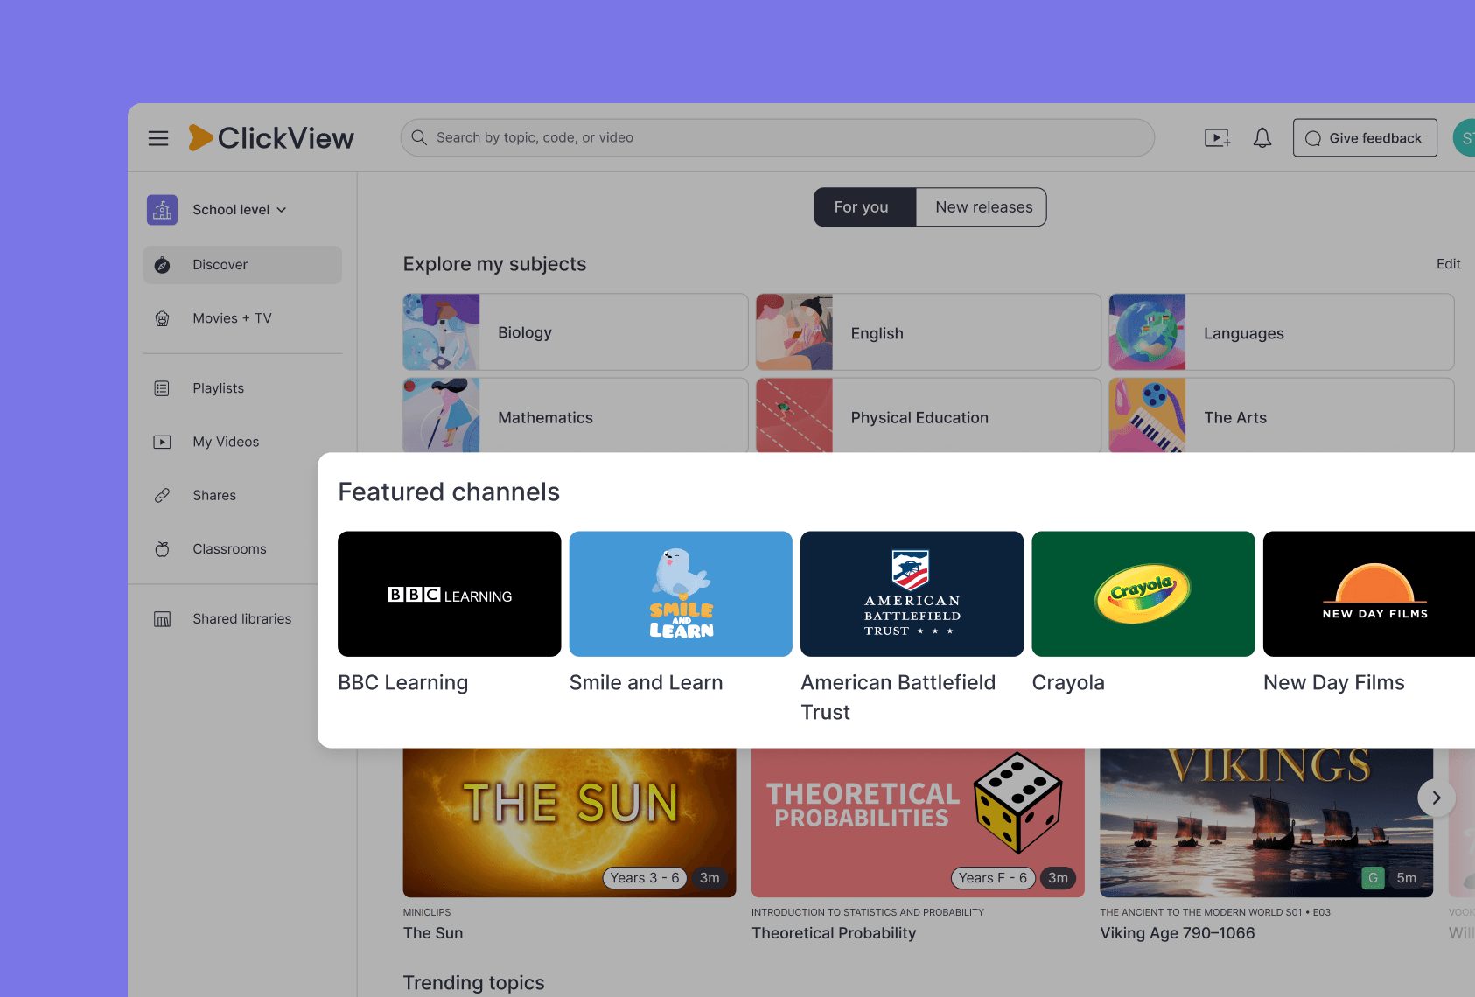1475x997 pixels.
Task: Open the American Battlefield Trust channel
Action: (912, 594)
